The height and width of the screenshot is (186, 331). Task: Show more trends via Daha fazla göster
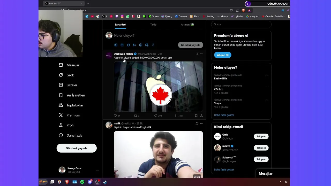point(224,115)
